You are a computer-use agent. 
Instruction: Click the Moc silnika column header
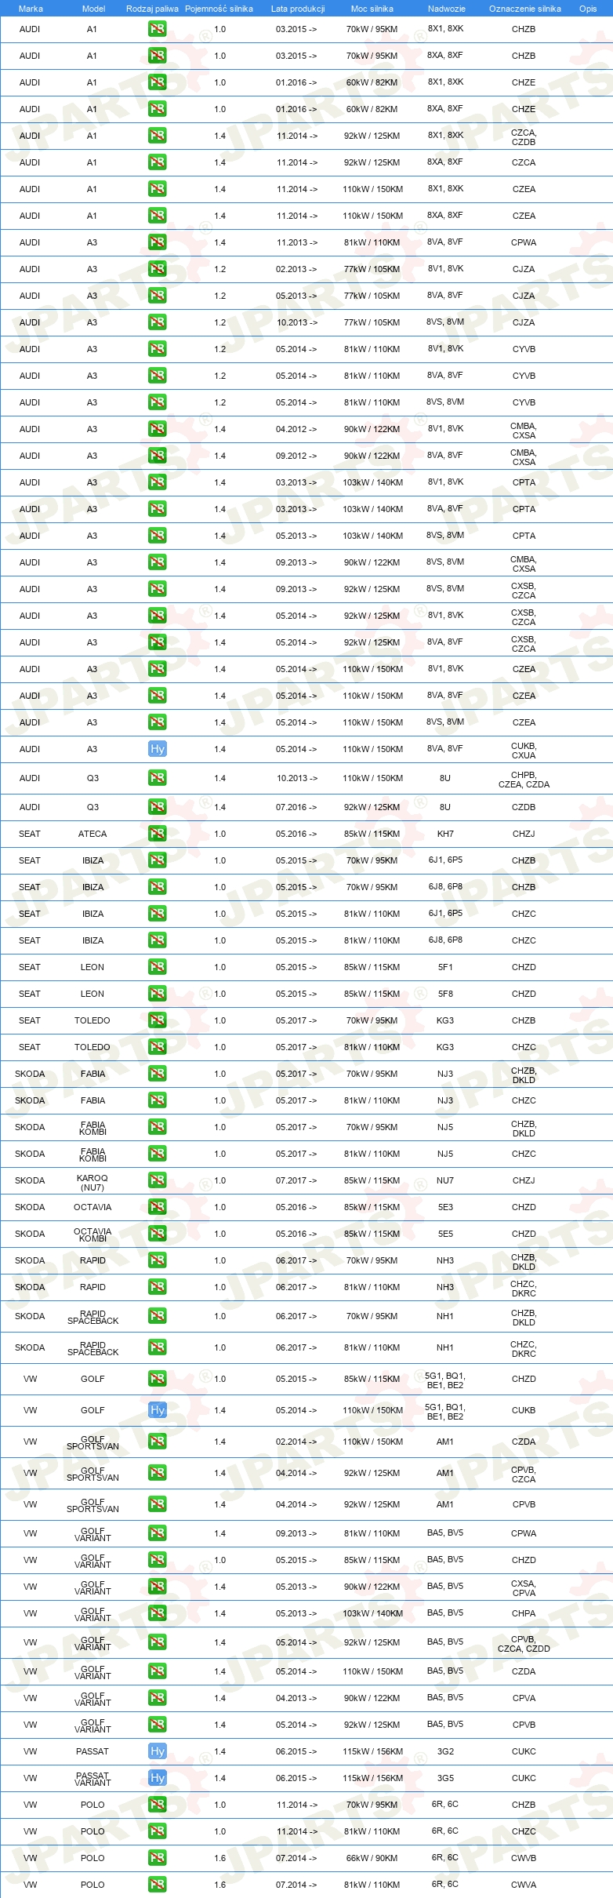point(372,9)
